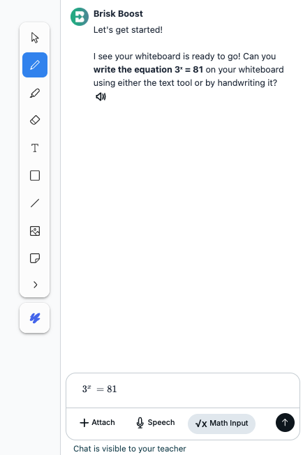Choose the highlighter marker tool
Screen dimensions: 303x455
point(35,93)
